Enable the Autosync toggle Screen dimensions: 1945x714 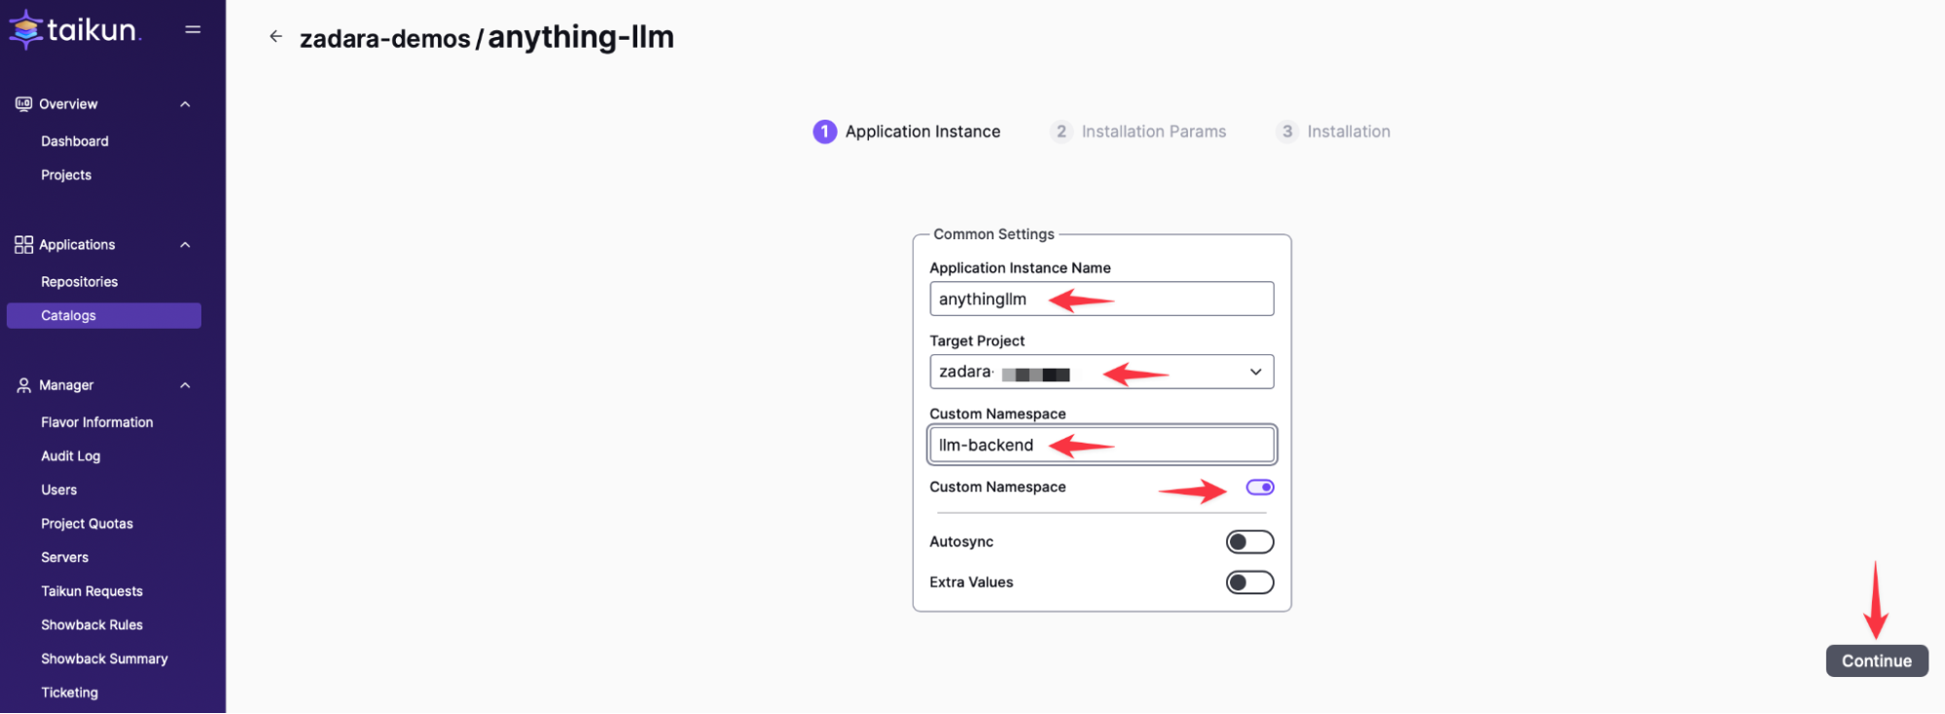tap(1249, 542)
